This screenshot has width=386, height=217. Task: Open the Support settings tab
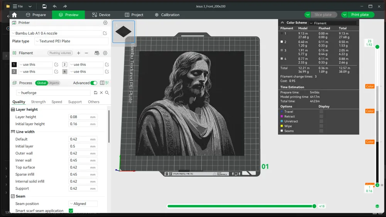pyautogui.click(x=75, y=102)
